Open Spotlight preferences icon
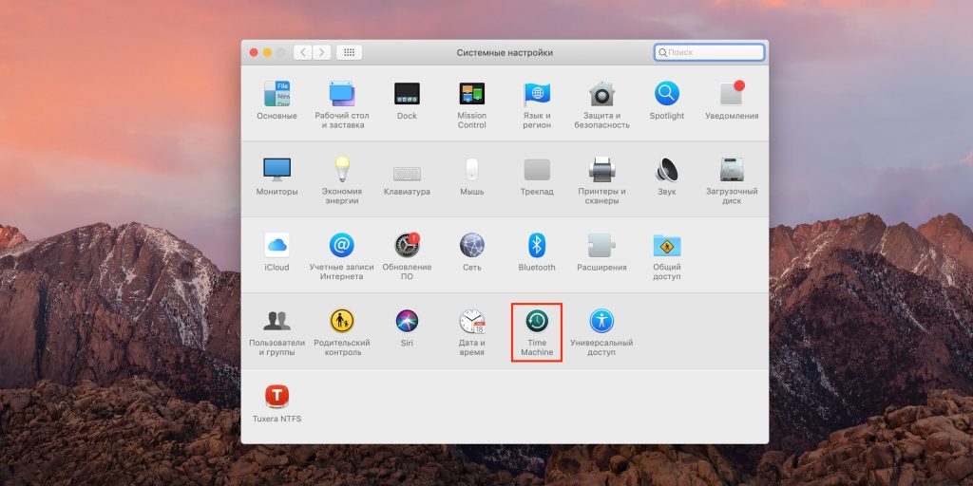Screen dimensions: 973x486 point(667,94)
